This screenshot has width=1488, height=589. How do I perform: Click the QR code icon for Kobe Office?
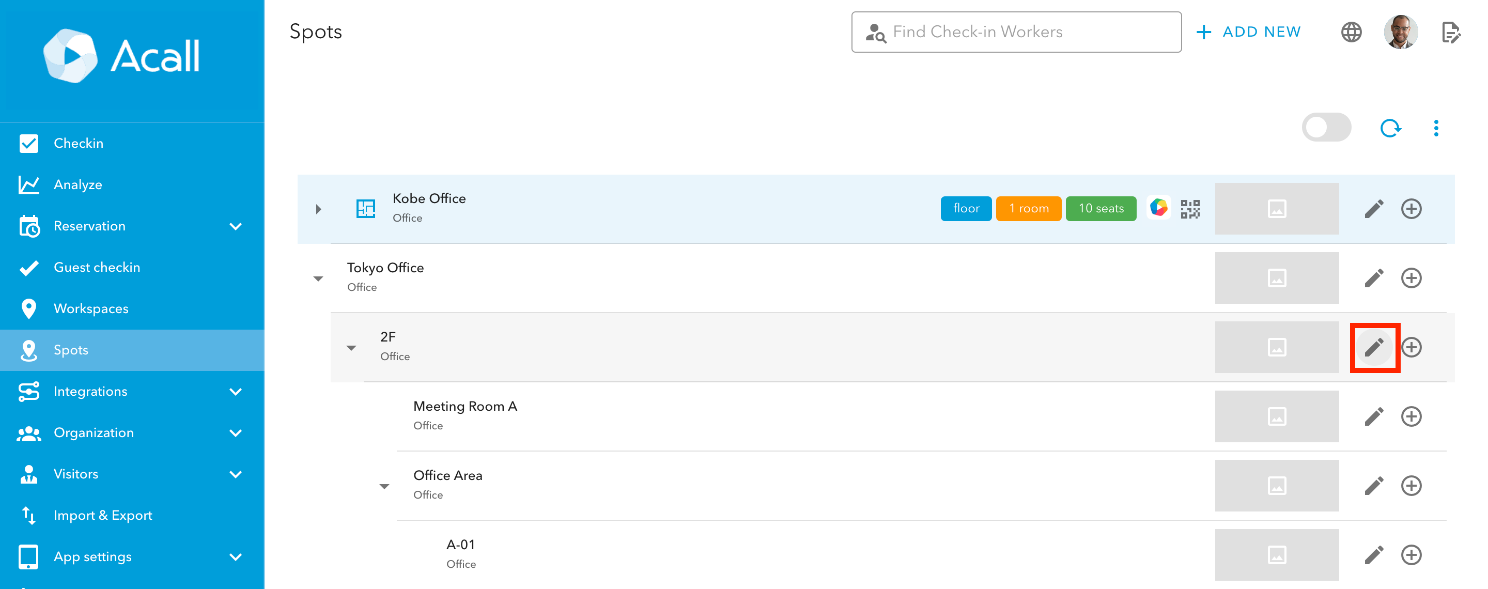(1190, 208)
